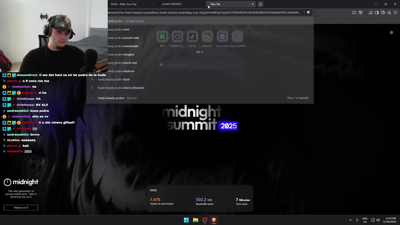The height and width of the screenshot is (225, 400).
Task: Choose the 'pudra translucida' suggestion
Action: click(200, 46)
